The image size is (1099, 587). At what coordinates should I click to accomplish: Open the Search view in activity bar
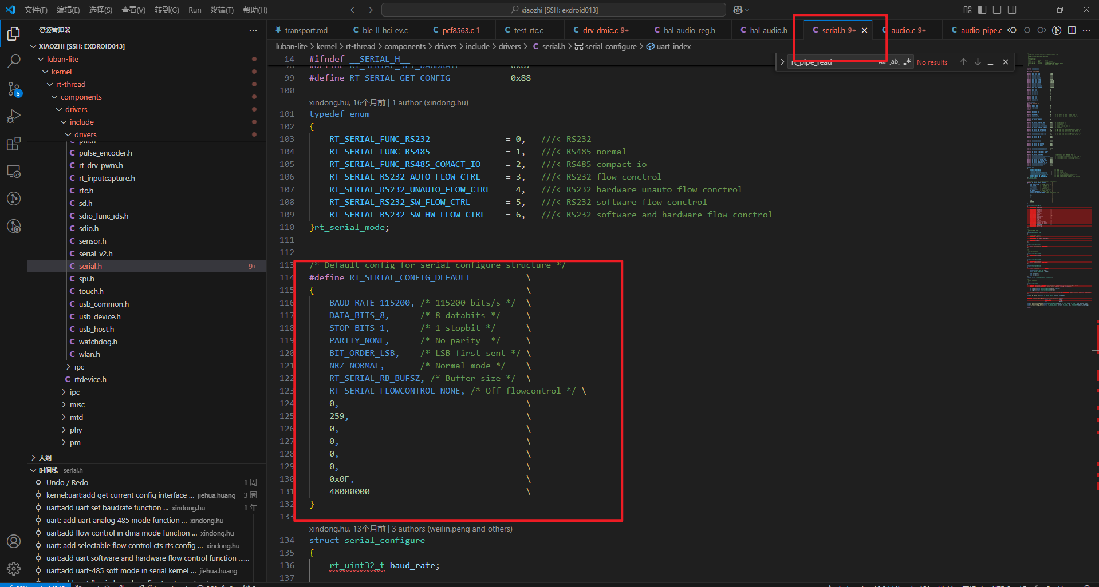(14, 61)
